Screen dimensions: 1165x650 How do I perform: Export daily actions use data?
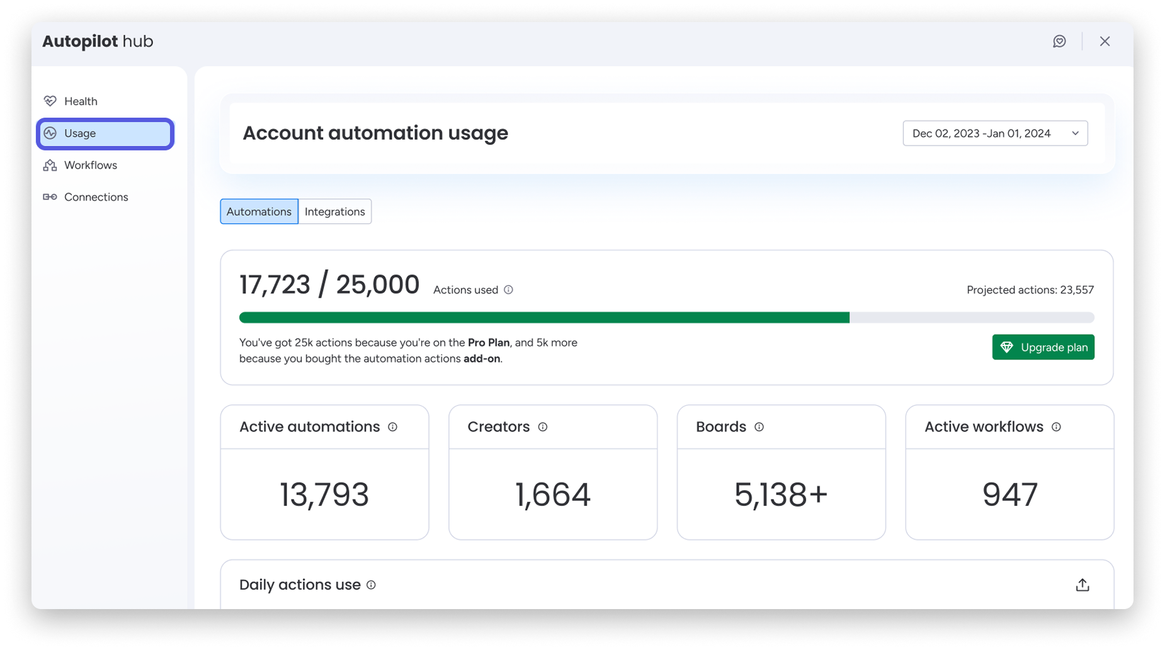[x=1082, y=585]
